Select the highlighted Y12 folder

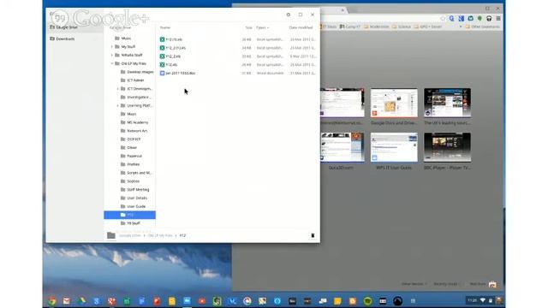click(x=129, y=215)
